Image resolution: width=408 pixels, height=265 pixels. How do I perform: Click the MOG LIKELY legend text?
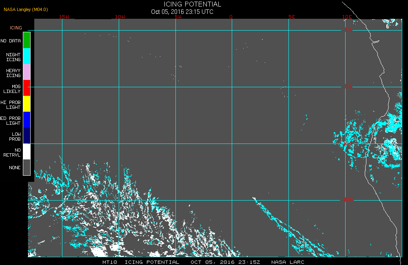(12, 89)
